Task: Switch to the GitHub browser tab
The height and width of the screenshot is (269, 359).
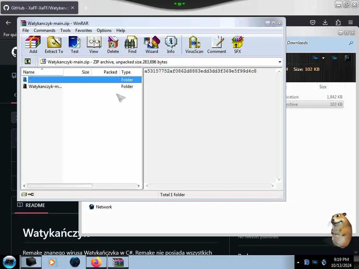Action: pyautogui.click(x=39, y=8)
